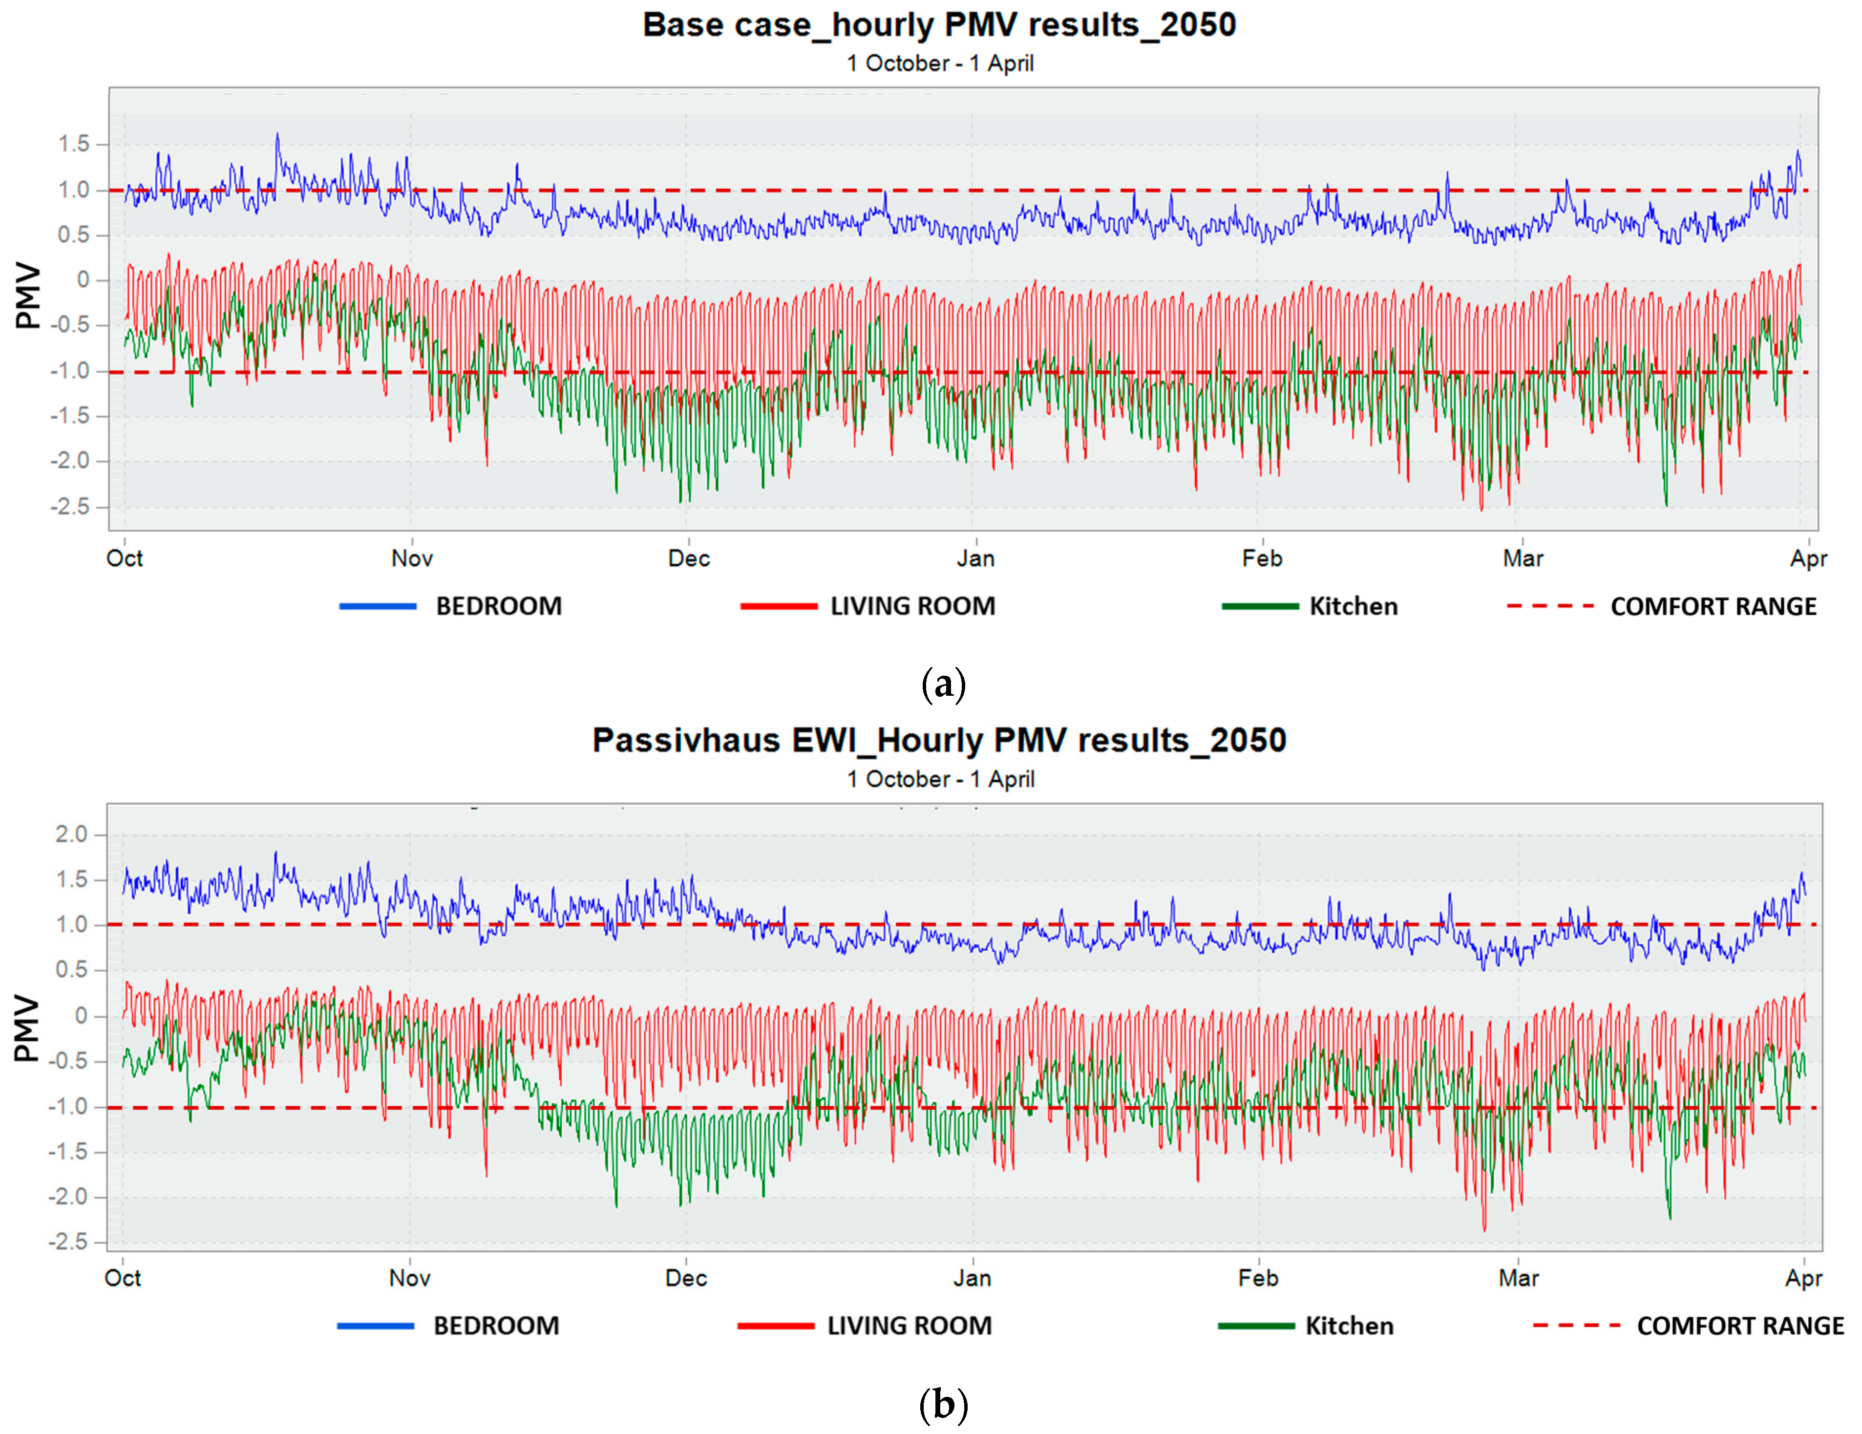
Task: Click the (a) subfigure caption label
Action: (x=944, y=684)
